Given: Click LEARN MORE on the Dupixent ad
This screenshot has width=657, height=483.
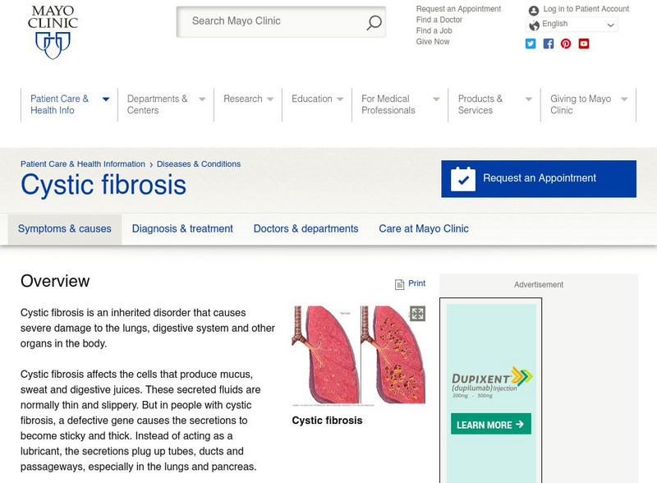Looking at the screenshot, I should [x=490, y=423].
